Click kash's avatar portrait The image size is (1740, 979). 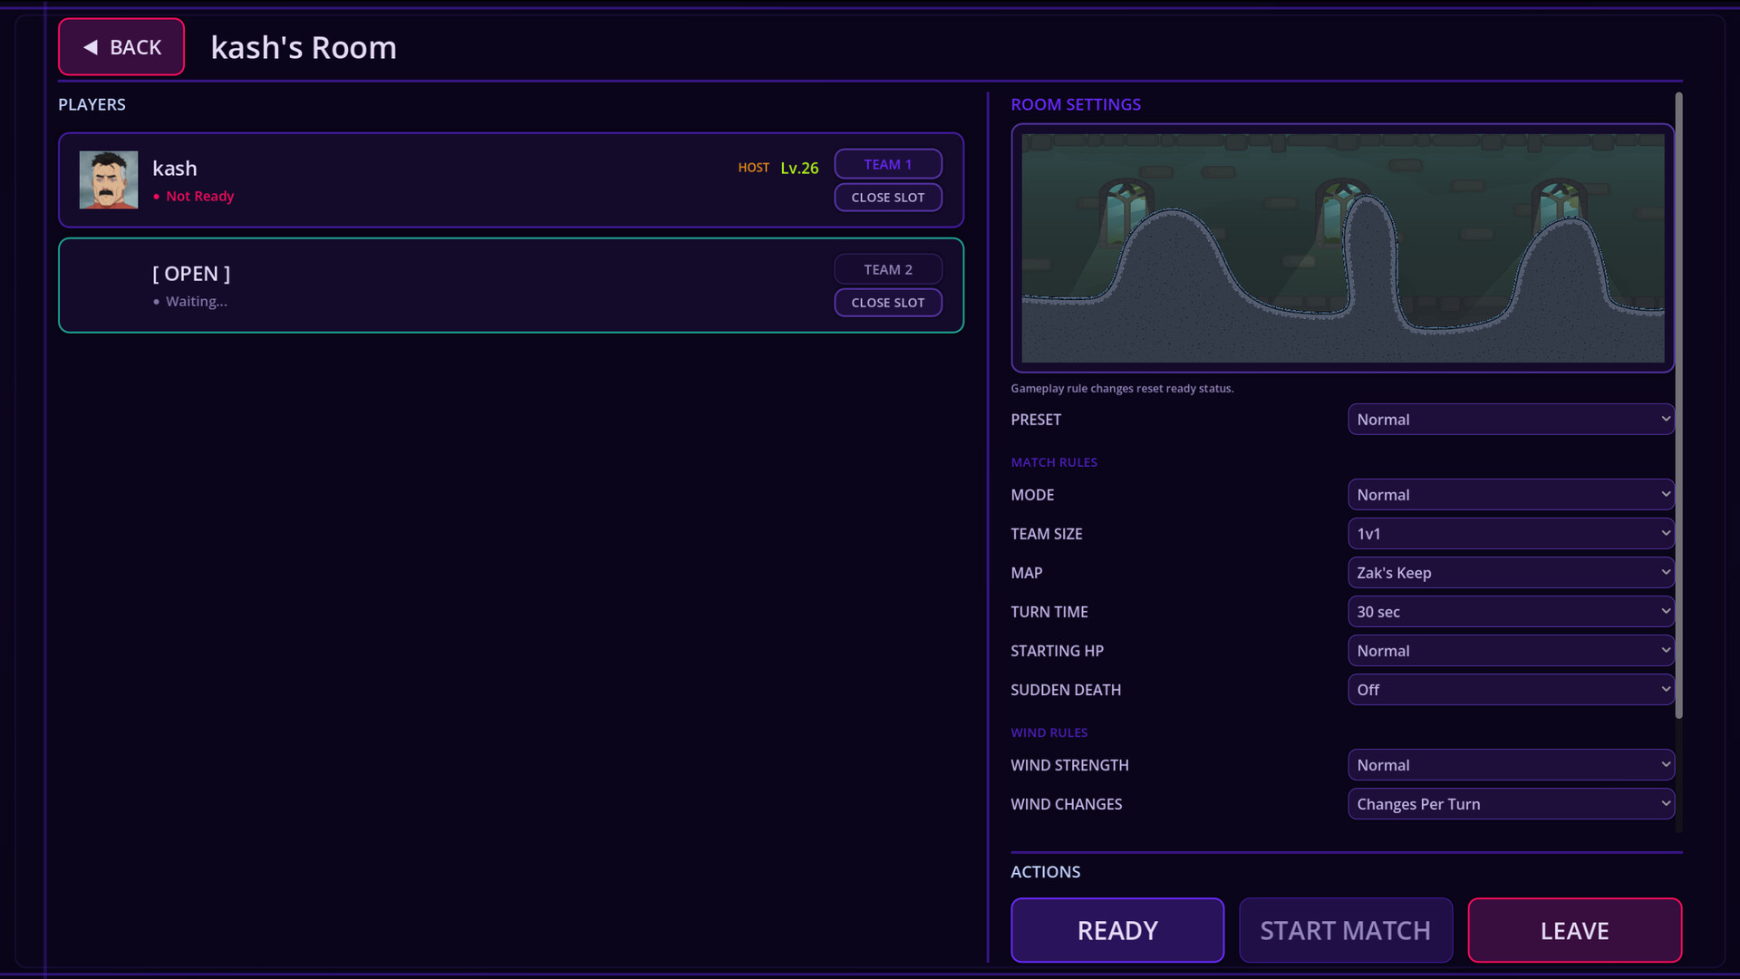coord(108,179)
